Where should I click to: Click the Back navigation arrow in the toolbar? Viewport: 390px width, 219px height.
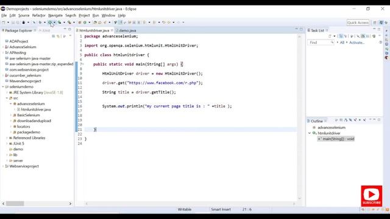point(169,23)
